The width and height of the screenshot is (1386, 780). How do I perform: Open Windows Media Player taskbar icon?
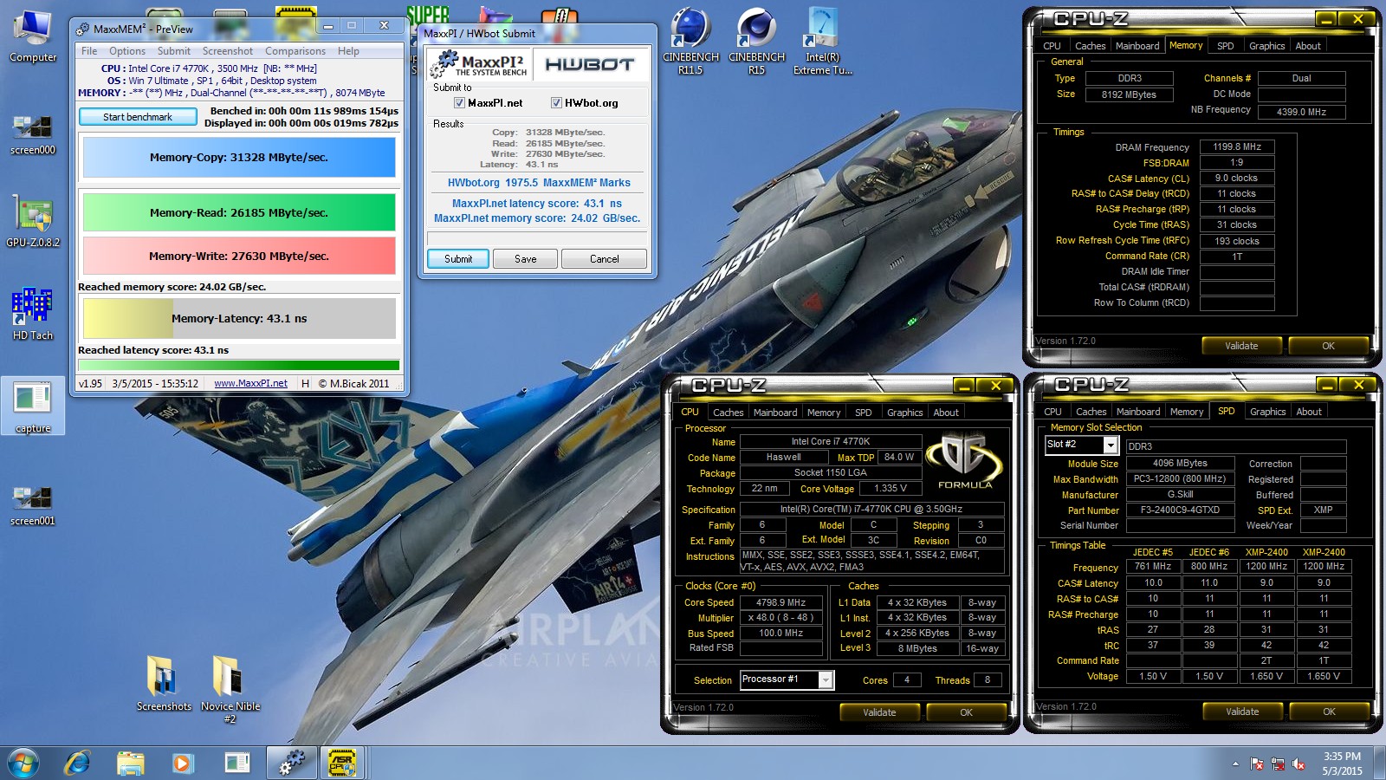[182, 763]
